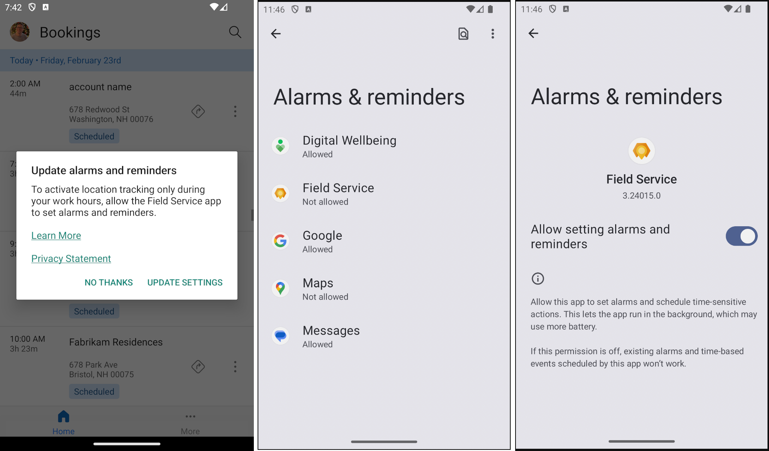Click UPDATE SETTINGS button in dialog

point(185,282)
